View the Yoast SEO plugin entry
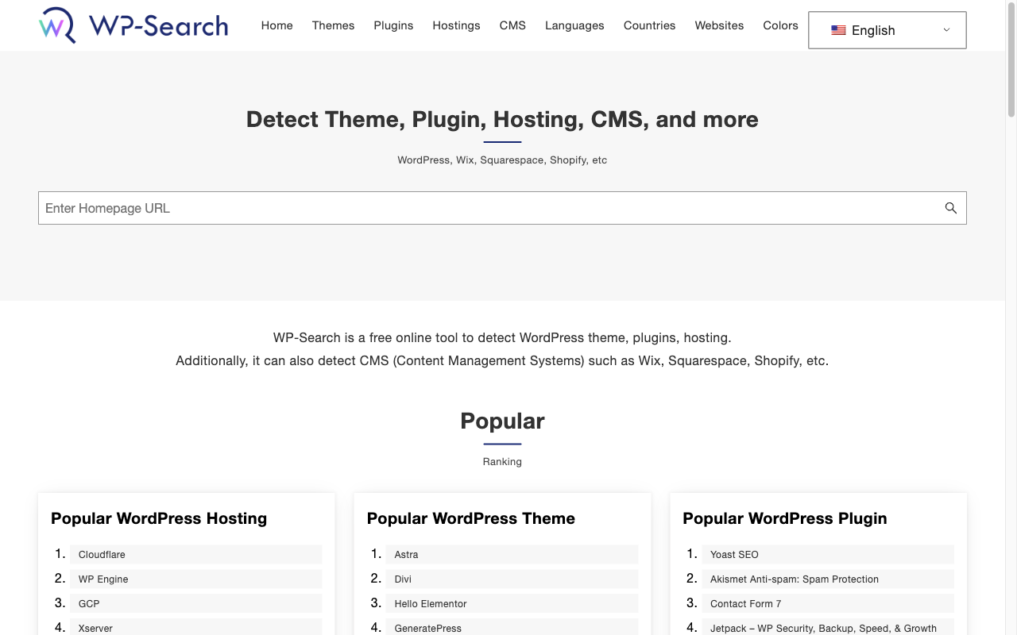Image resolution: width=1017 pixels, height=635 pixels. tap(733, 554)
